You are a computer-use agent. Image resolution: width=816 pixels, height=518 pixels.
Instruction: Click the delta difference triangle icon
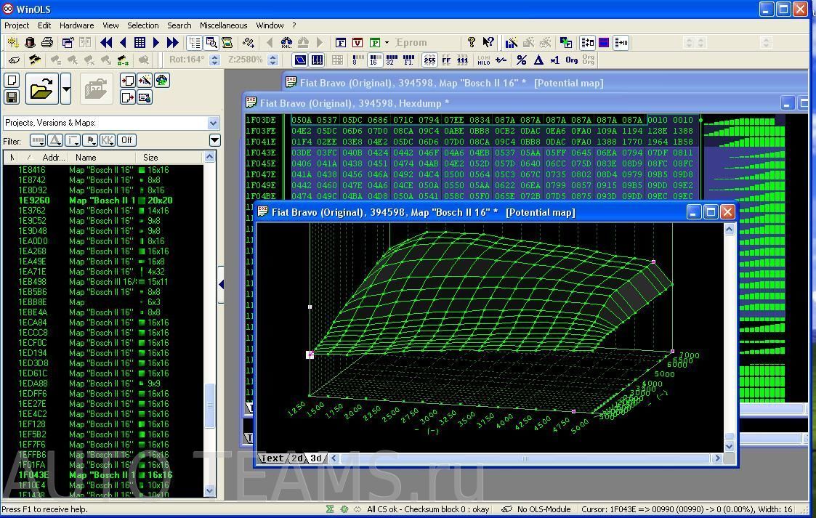[x=538, y=60]
